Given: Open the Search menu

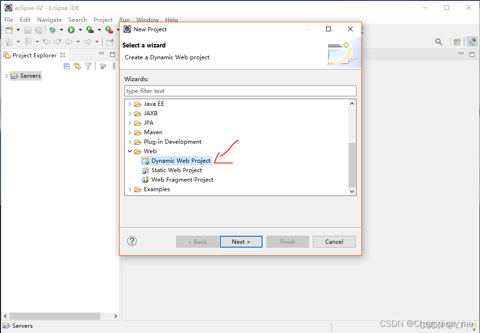Looking at the screenshot, I should 77,19.
